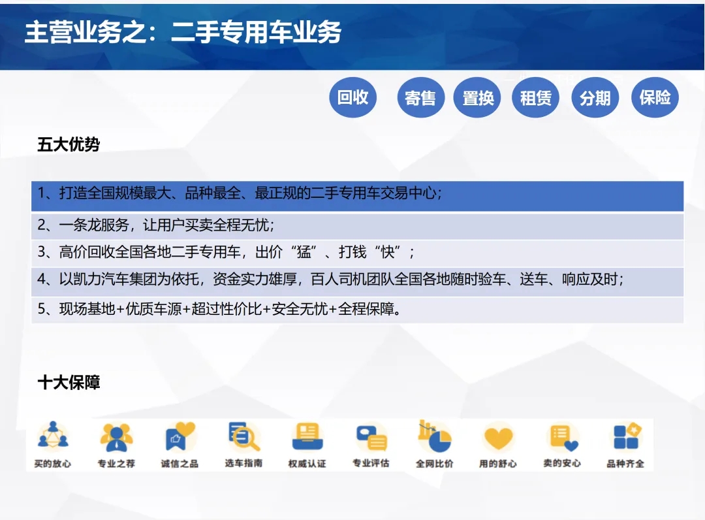
Task: Click the 全网比价 chart icon
Action: coord(434,436)
